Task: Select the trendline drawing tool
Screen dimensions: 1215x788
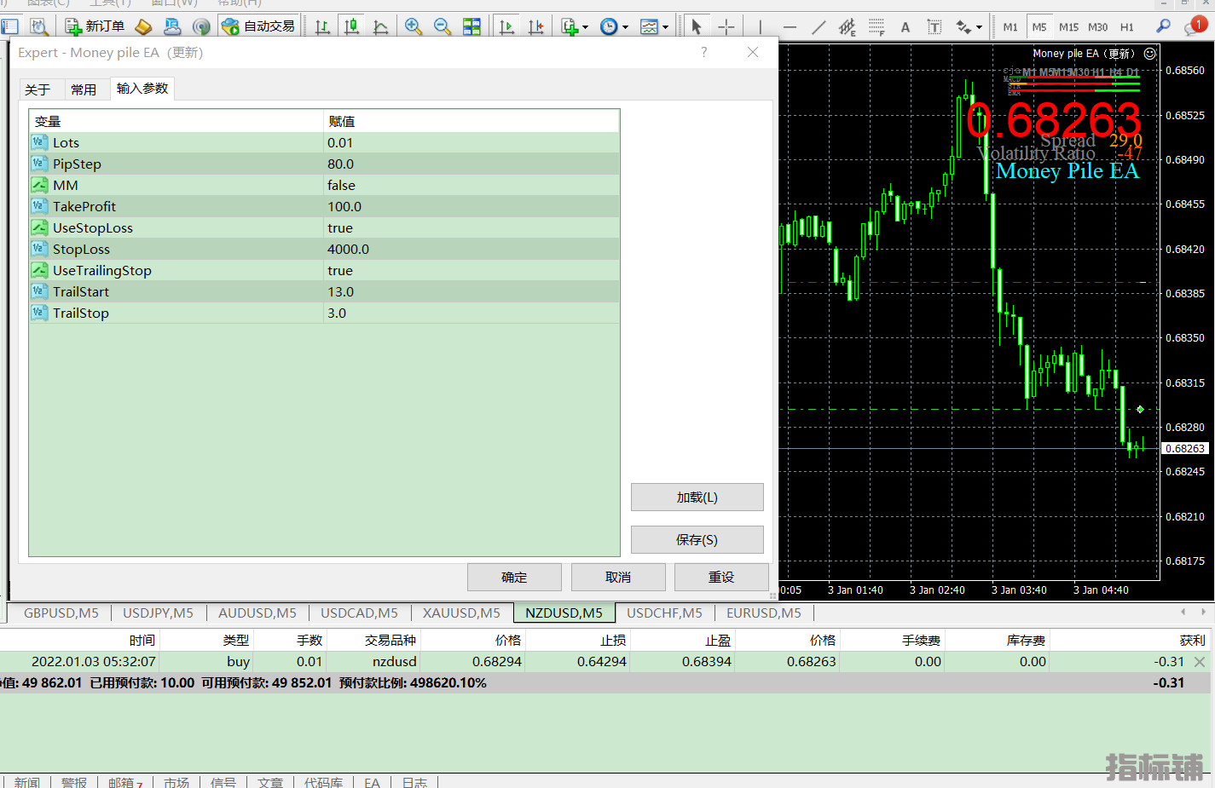Action: point(819,26)
